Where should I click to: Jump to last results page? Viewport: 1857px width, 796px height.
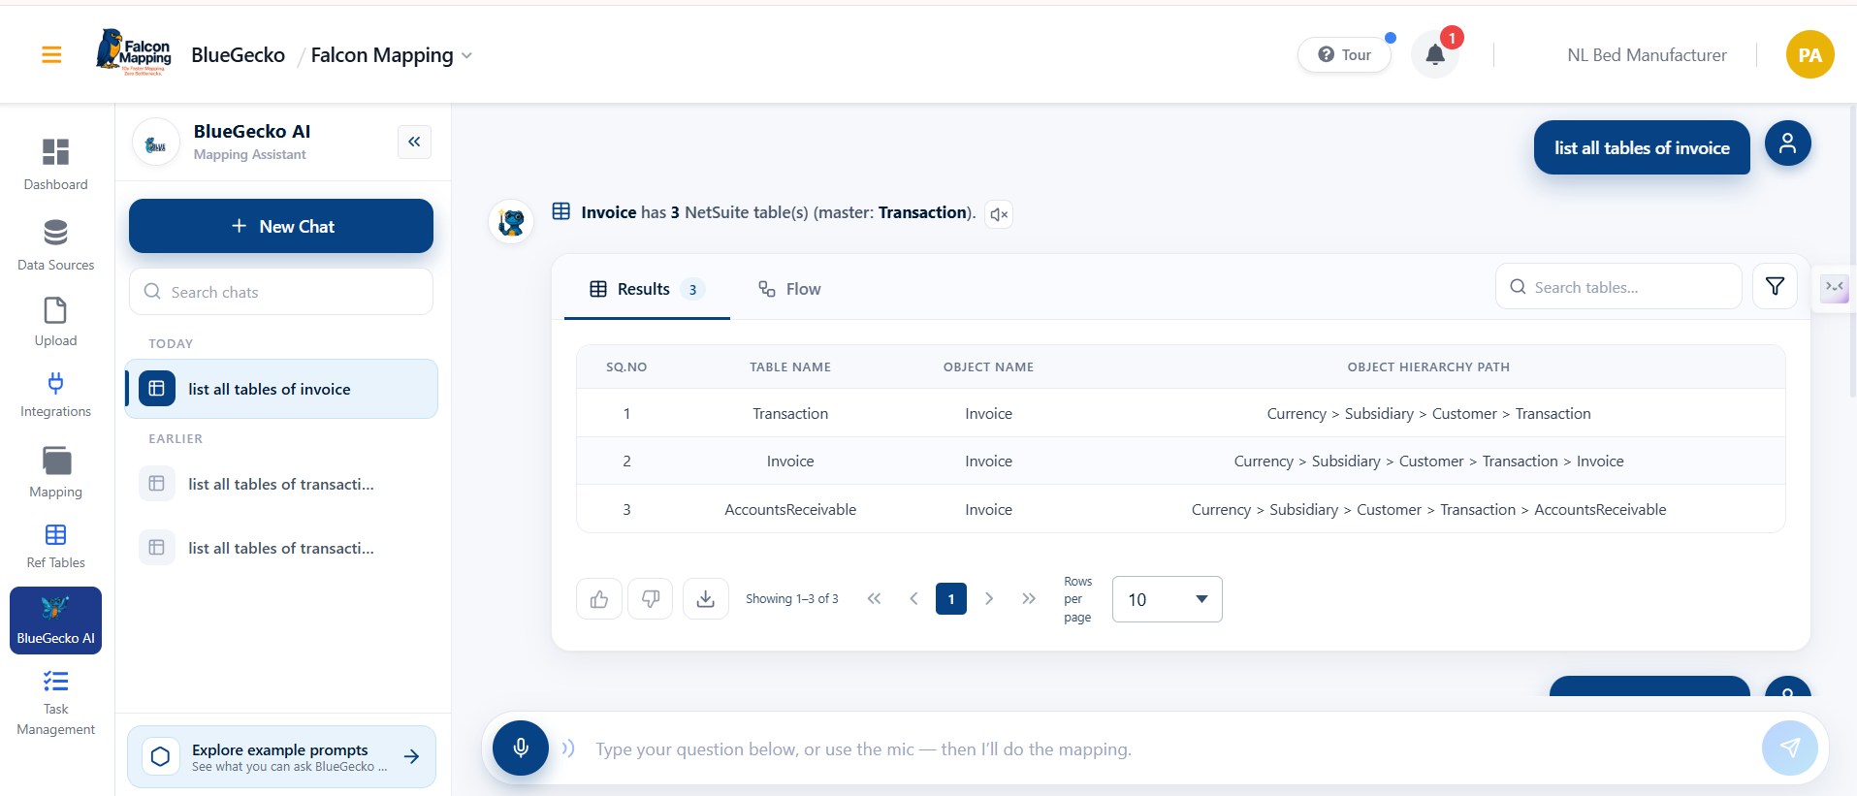coord(1029,599)
